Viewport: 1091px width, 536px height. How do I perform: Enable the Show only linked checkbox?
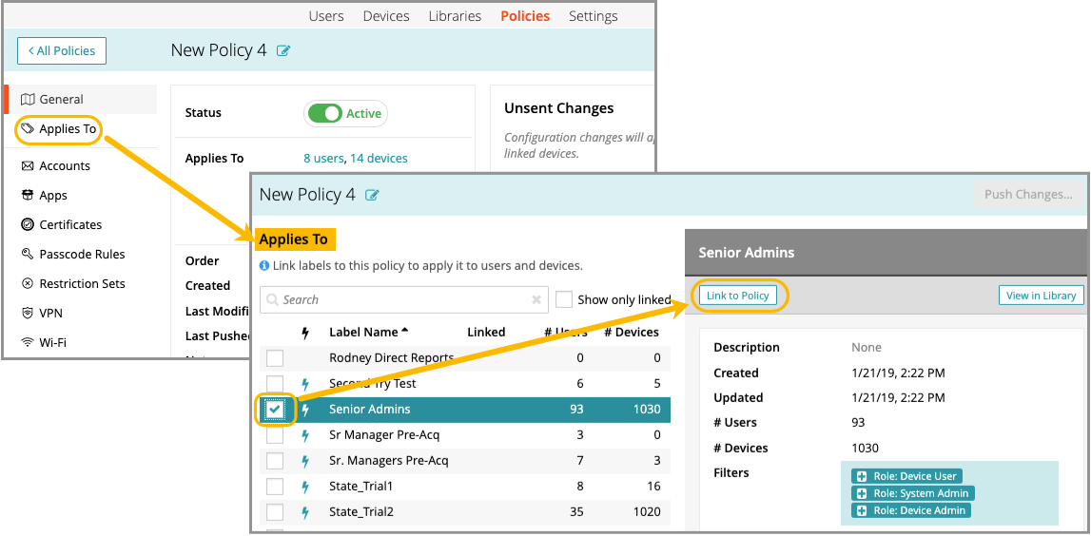coord(564,299)
